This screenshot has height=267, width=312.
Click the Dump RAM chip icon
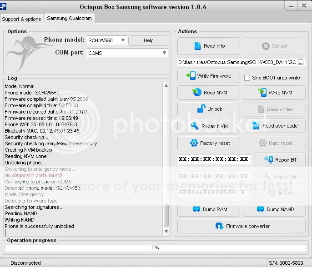click(x=196, y=209)
